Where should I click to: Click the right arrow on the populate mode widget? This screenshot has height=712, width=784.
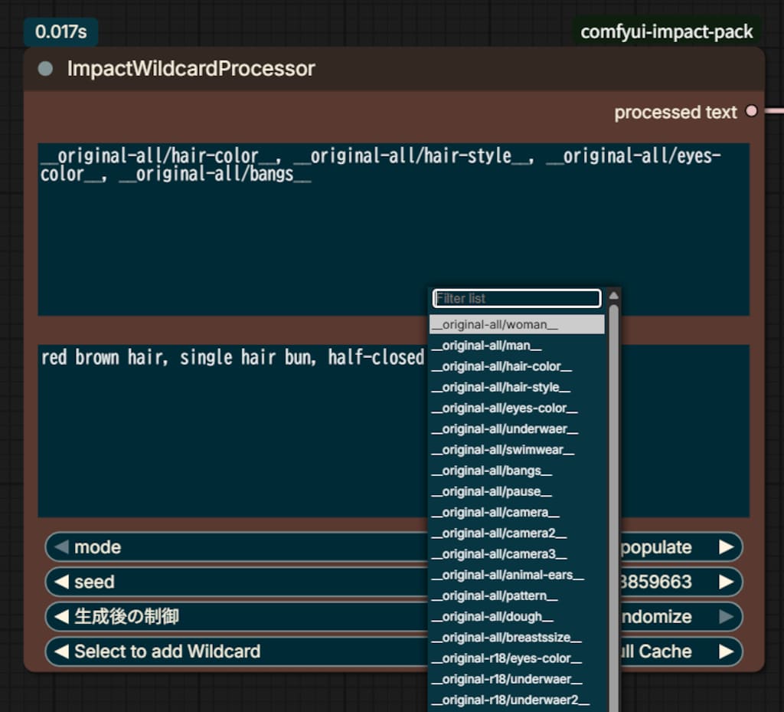tap(726, 547)
